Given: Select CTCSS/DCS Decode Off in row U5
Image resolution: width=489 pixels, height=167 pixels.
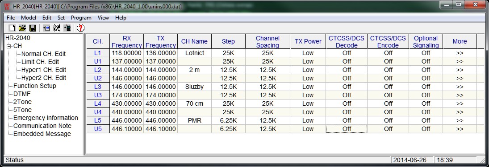Looking at the screenshot, I should 347,129.
